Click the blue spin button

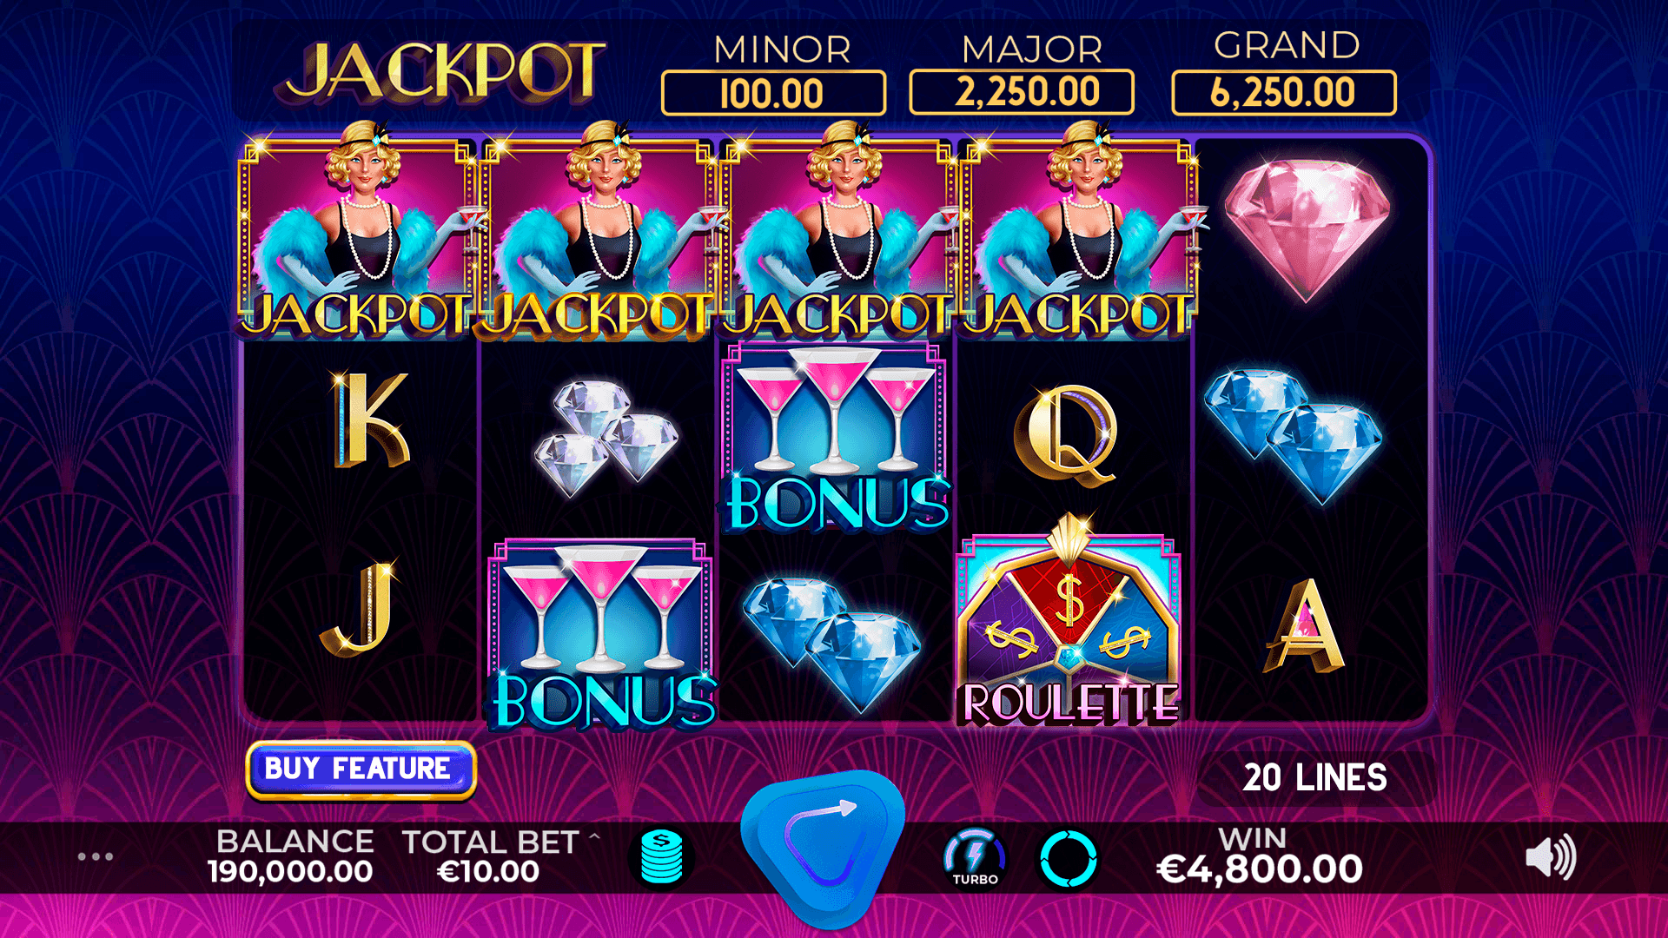(823, 847)
